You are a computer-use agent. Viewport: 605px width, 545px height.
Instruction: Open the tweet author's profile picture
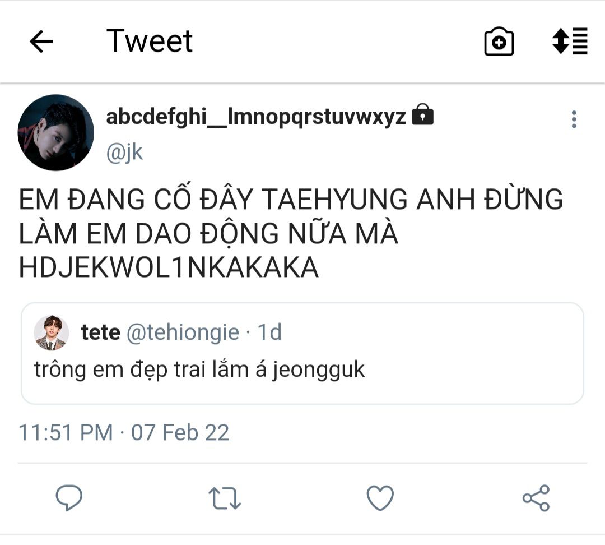tap(56, 132)
